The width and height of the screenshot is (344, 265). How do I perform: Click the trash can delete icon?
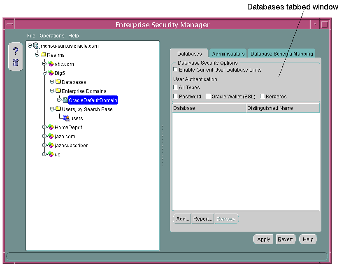pos(16,63)
